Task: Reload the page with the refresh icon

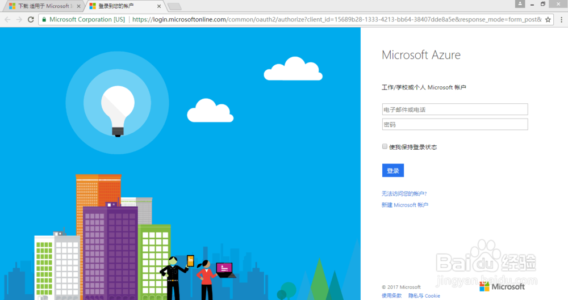Action: point(31,19)
